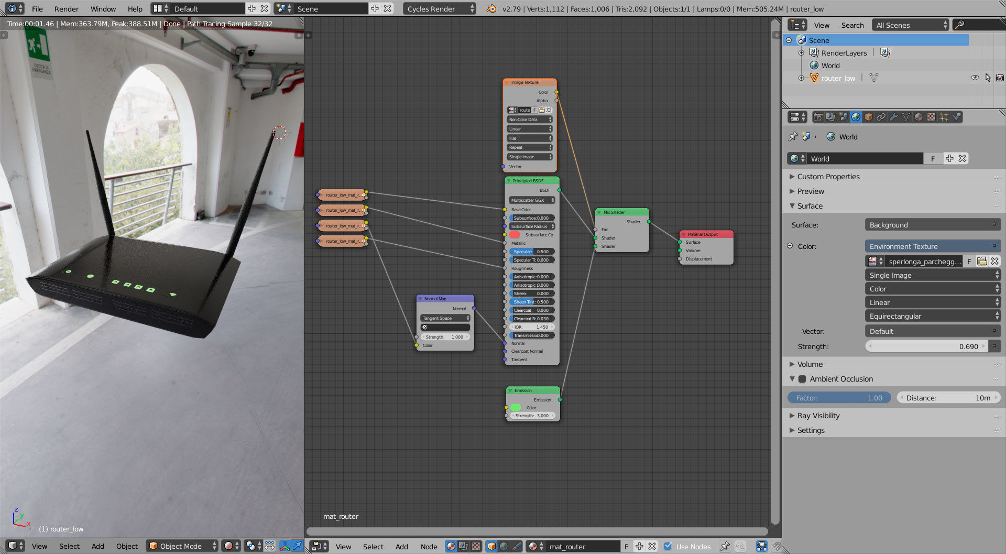
Task: Open the Equirectangular projection dropdown
Action: (933, 316)
